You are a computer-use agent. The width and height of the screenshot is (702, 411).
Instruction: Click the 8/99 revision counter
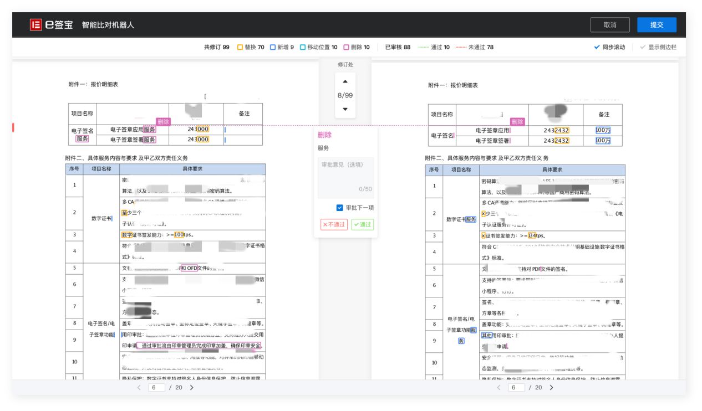(345, 95)
